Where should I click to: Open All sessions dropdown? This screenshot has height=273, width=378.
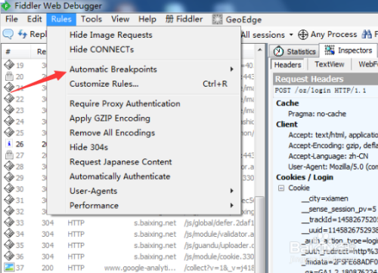(x=268, y=35)
